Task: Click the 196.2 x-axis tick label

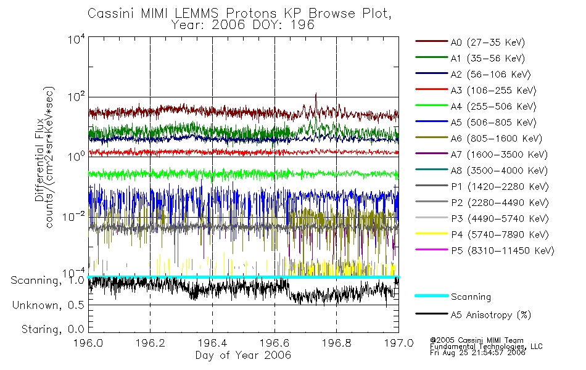Action: [151, 343]
